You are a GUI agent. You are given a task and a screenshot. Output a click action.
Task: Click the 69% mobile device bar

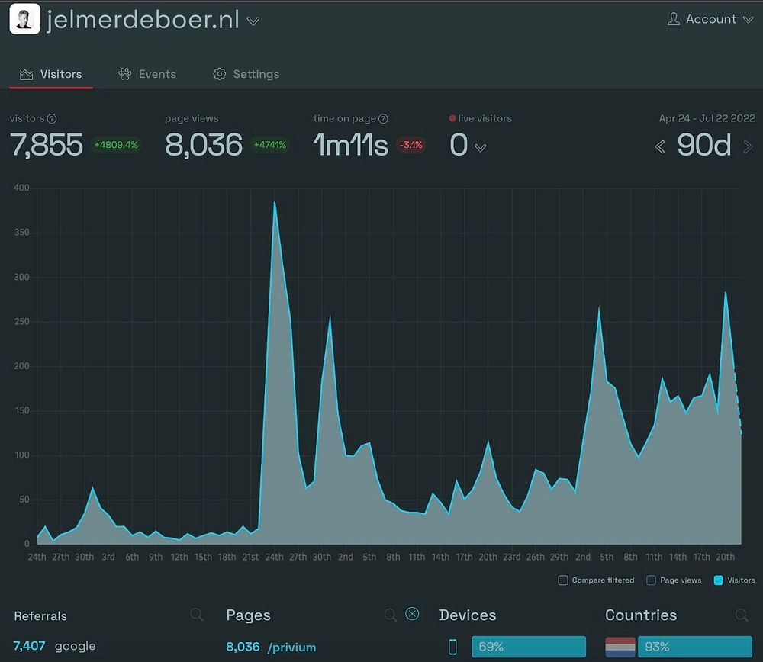529,647
